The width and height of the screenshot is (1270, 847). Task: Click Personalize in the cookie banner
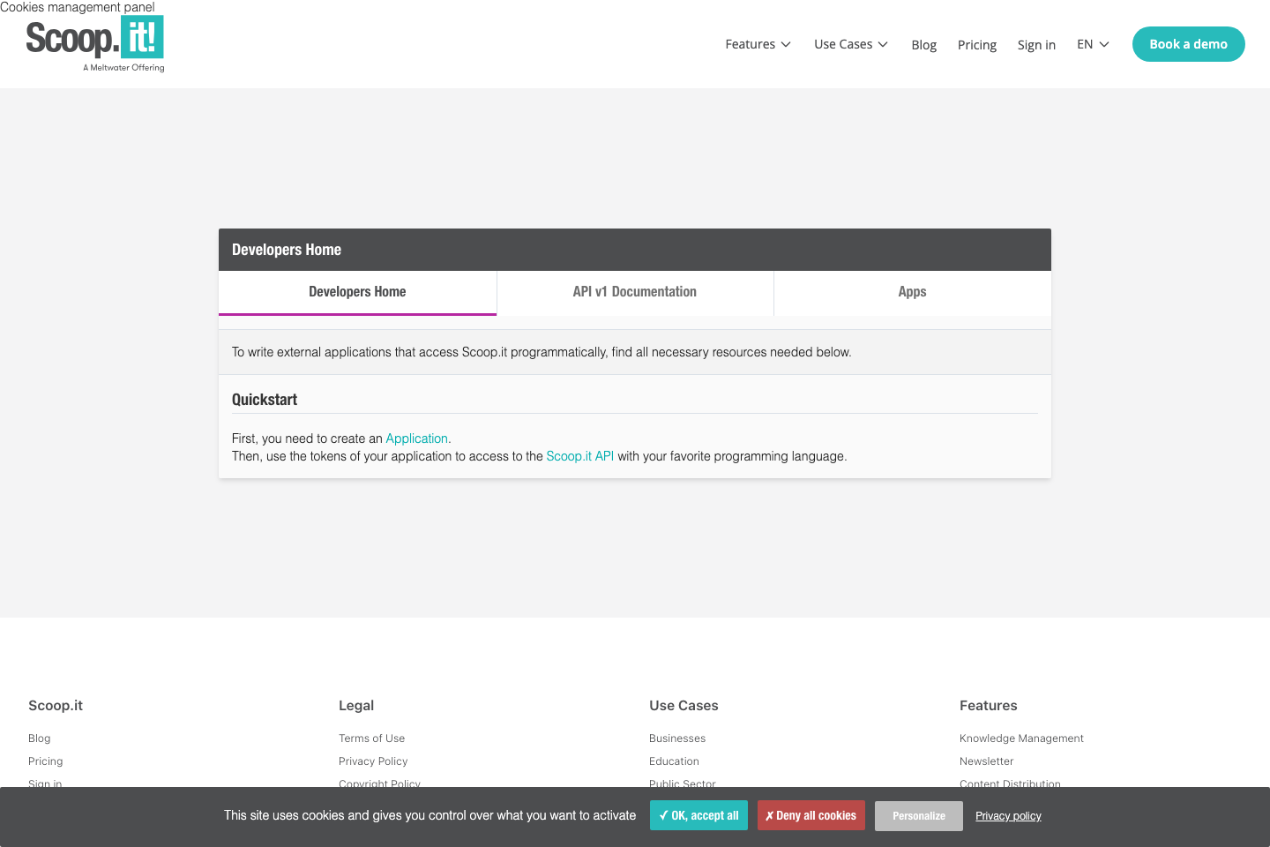point(918,815)
